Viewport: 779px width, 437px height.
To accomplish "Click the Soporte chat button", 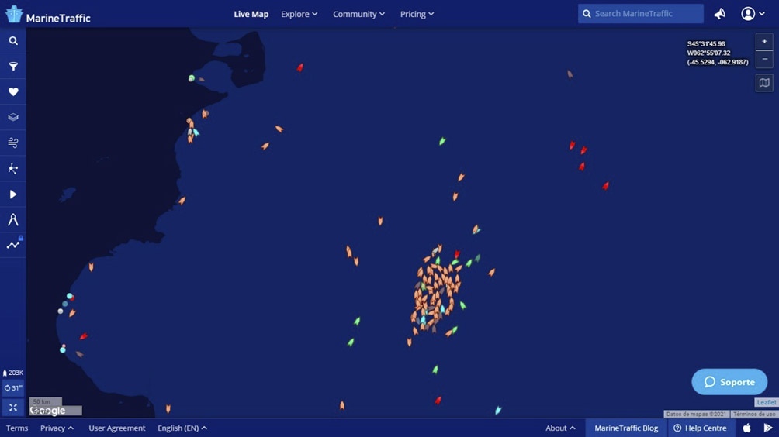I will (729, 382).
